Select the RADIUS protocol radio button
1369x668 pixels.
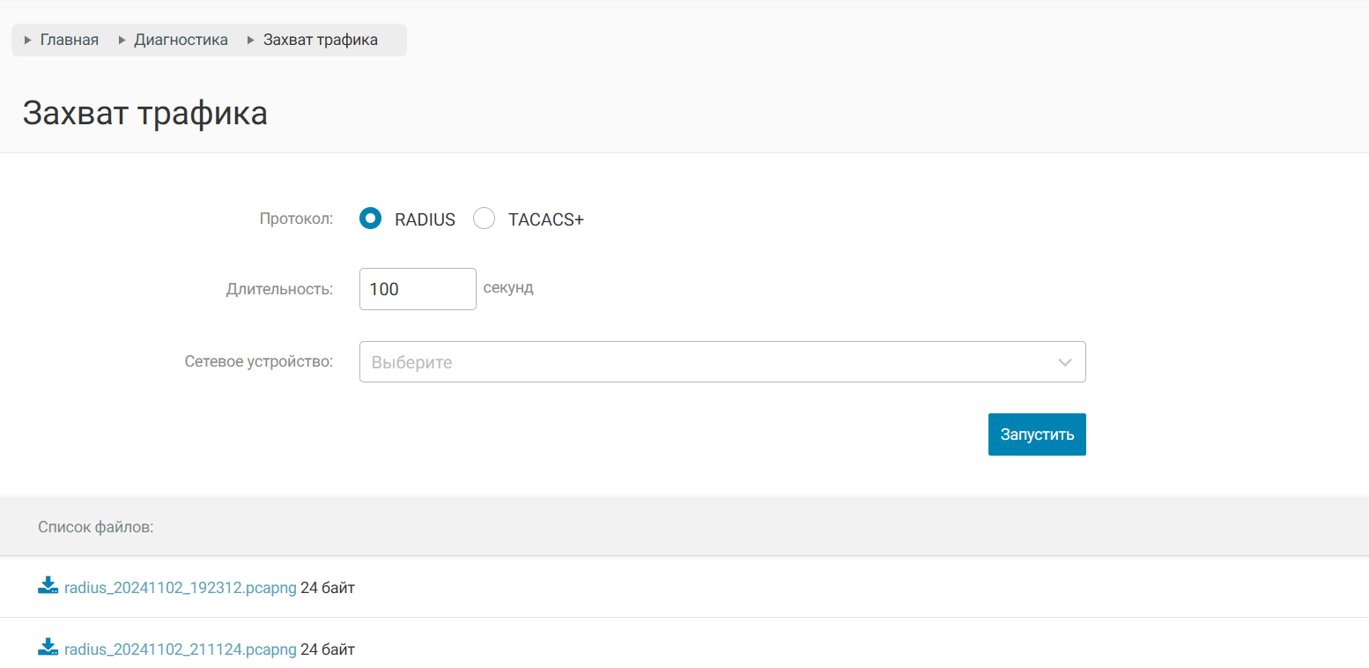(370, 219)
